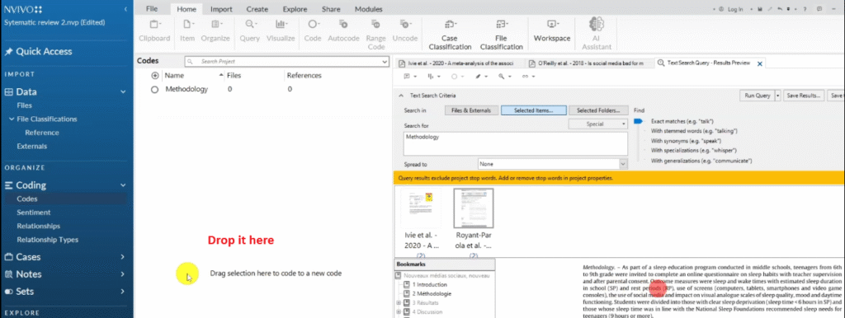Click the Run Query button
The width and height of the screenshot is (845, 318).
(757, 96)
